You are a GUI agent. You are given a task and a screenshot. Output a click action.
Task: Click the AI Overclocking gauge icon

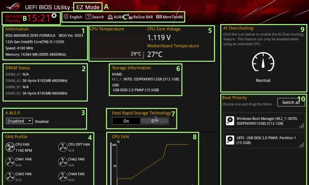point(263,62)
